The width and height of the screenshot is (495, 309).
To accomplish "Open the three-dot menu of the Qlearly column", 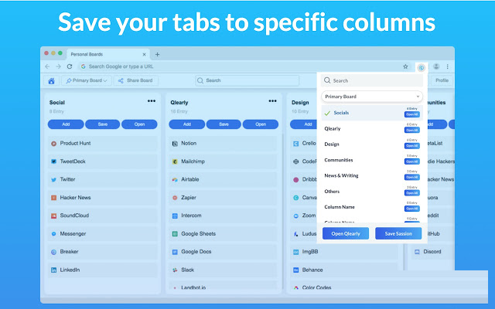I will [272, 100].
